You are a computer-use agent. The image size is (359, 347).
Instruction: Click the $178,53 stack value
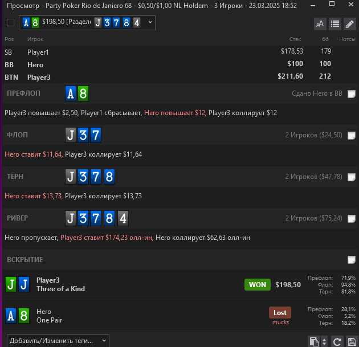coord(292,51)
